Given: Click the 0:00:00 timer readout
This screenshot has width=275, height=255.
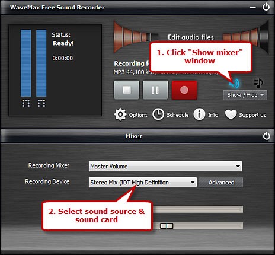Looking at the screenshot, I should pos(63,58).
